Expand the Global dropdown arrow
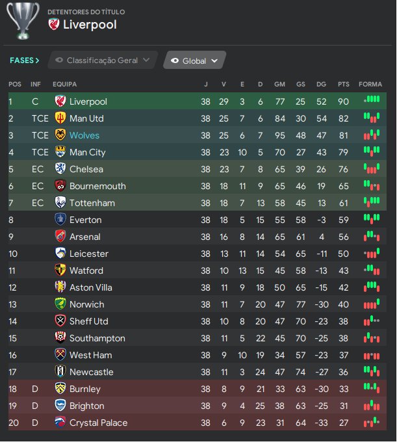 pos(215,61)
